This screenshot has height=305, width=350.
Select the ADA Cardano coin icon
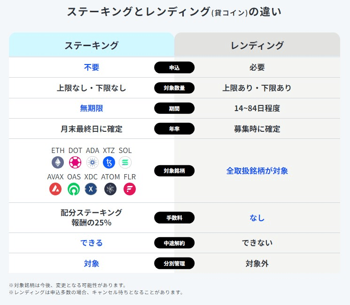pos(93,162)
